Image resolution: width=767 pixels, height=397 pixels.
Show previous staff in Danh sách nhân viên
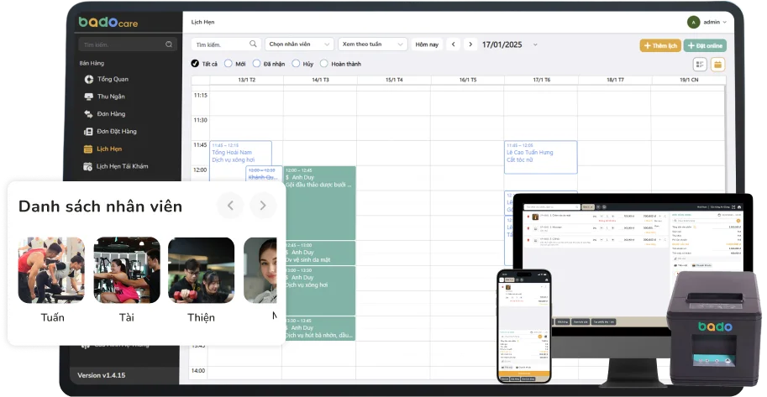[230, 206]
